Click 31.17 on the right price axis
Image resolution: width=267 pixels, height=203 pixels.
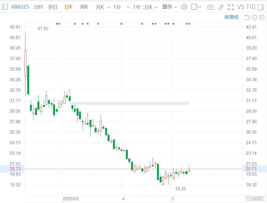coord(251,101)
